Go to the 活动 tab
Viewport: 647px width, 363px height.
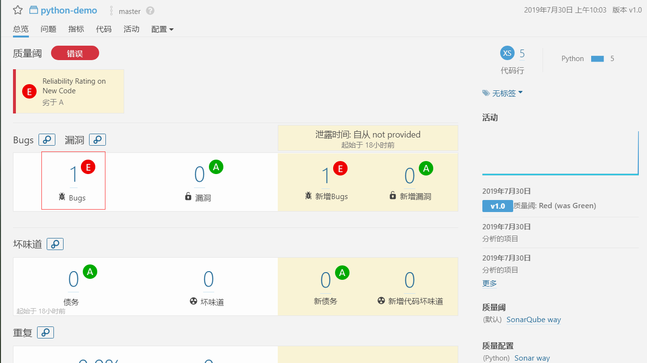click(131, 29)
